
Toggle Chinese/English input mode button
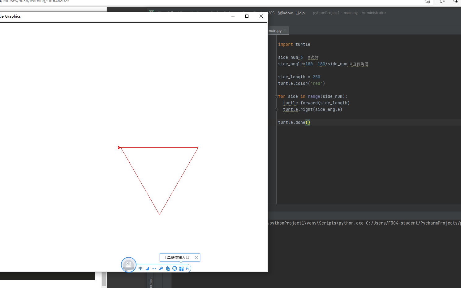(x=140, y=268)
